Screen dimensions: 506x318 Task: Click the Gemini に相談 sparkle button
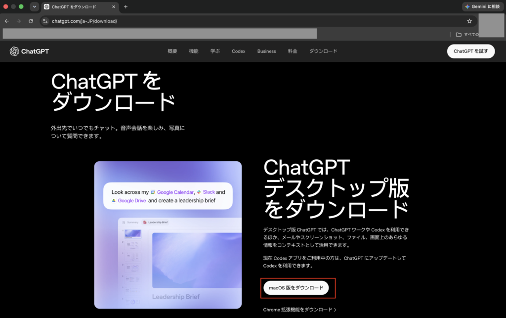pos(482,6)
